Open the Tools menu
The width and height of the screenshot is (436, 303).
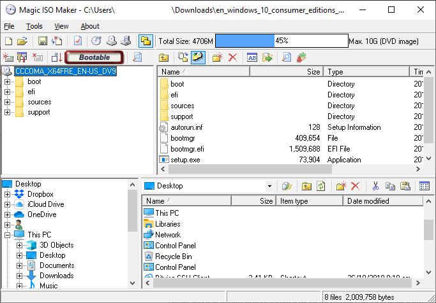[x=34, y=26]
